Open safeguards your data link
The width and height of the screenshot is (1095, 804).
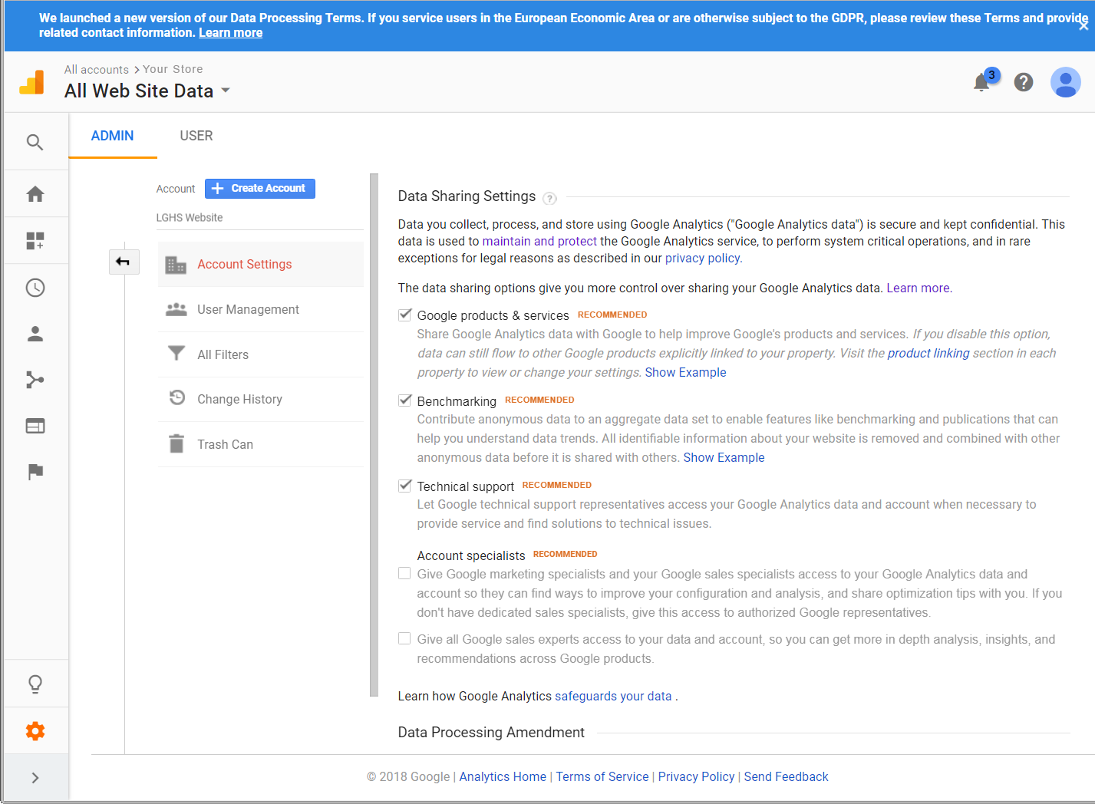(613, 696)
